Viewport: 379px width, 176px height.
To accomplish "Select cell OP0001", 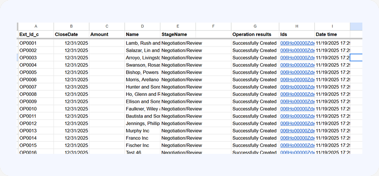I will click(36, 43).
